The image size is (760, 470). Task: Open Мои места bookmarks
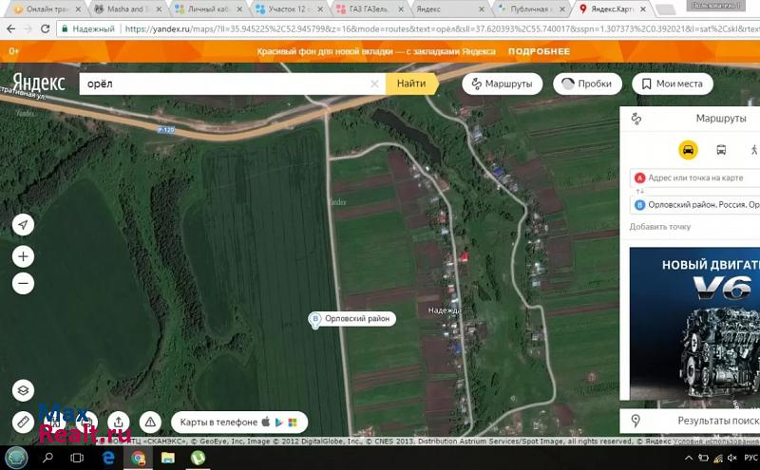[672, 84]
